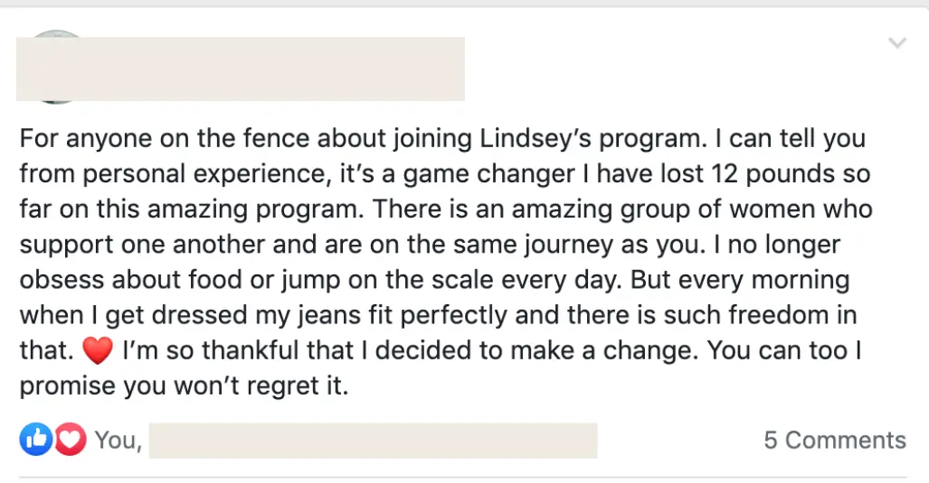
Task: Click the redacted reactor names beside "You,"
Action: click(x=372, y=440)
